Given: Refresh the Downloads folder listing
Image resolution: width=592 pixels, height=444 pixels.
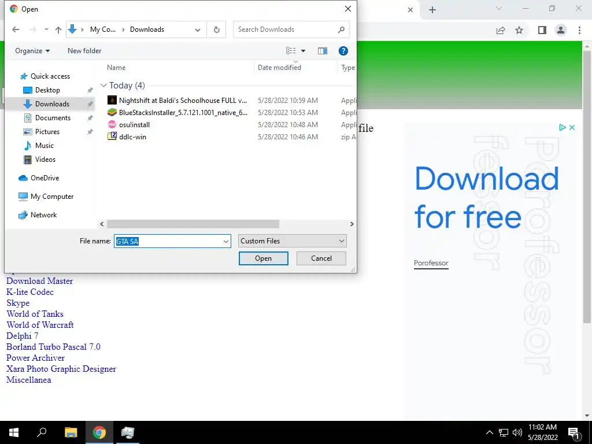Looking at the screenshot, I should [x=216, y=29].
